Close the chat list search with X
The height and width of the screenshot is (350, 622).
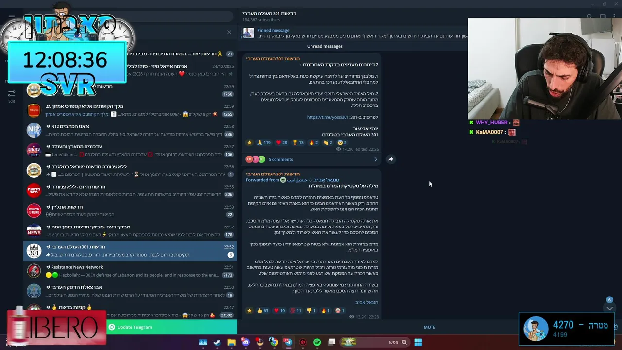pos(229,32)
